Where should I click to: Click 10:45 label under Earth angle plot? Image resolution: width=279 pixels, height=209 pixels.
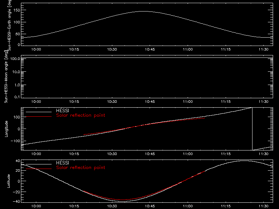click(150, 49)
